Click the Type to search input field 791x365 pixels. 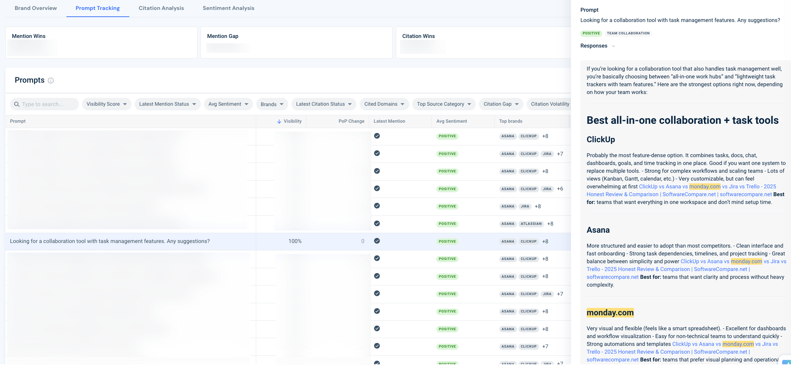44,104
